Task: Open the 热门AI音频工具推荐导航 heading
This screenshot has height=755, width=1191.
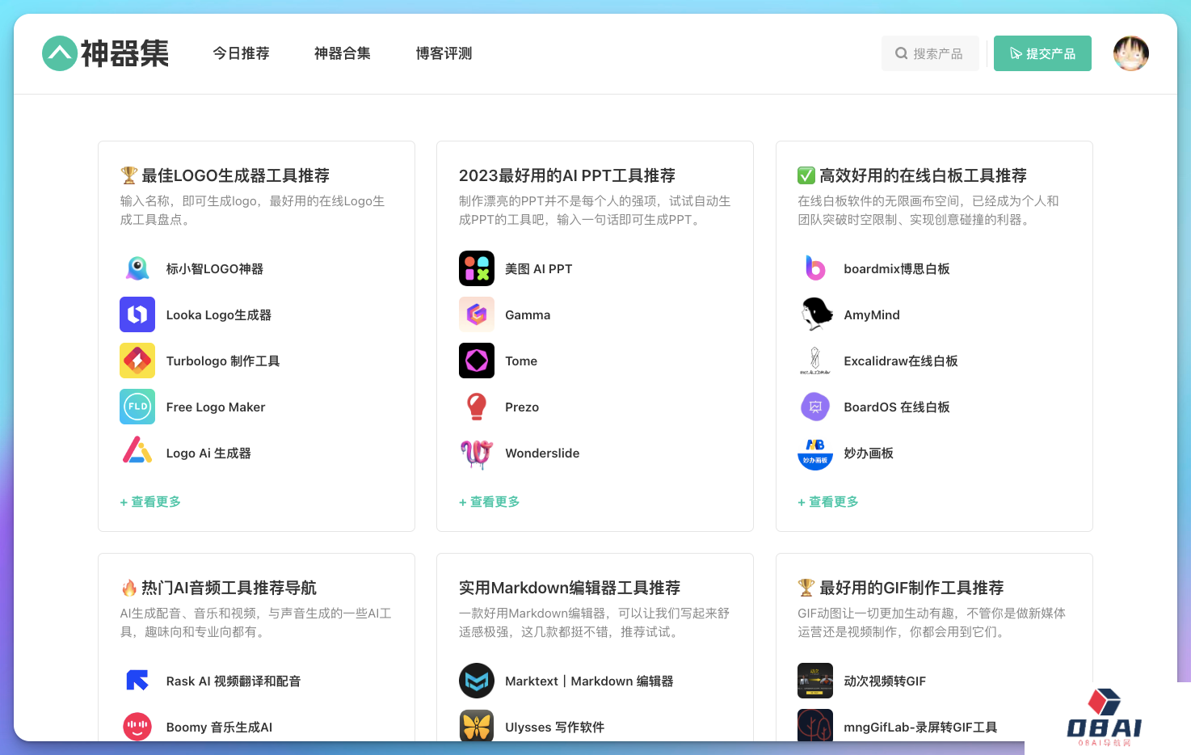Action: click(x=218, y=588)
